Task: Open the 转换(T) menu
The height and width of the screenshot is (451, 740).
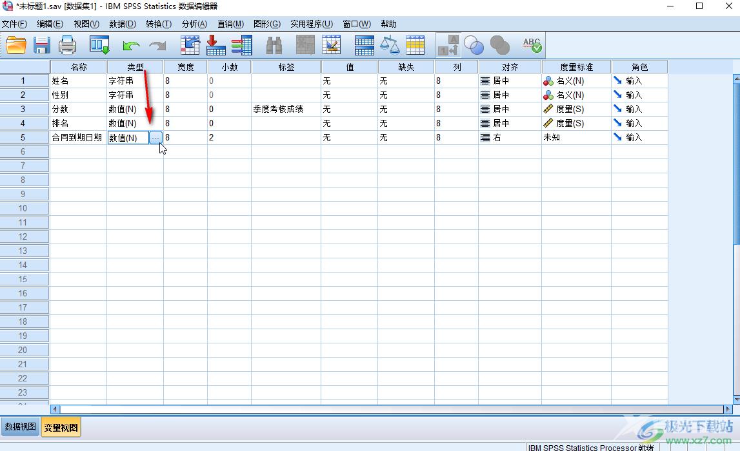Action: [x=159, y=24]
